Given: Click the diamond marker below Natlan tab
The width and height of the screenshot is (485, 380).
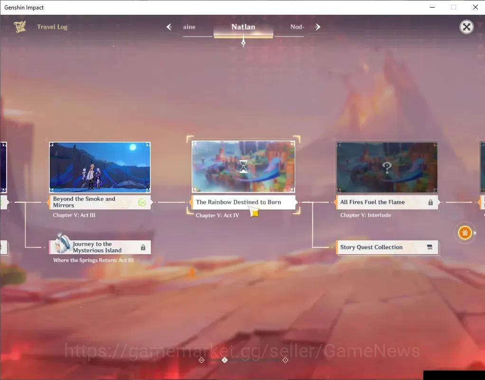Looking at the screenshot, I should coord(243,43).
